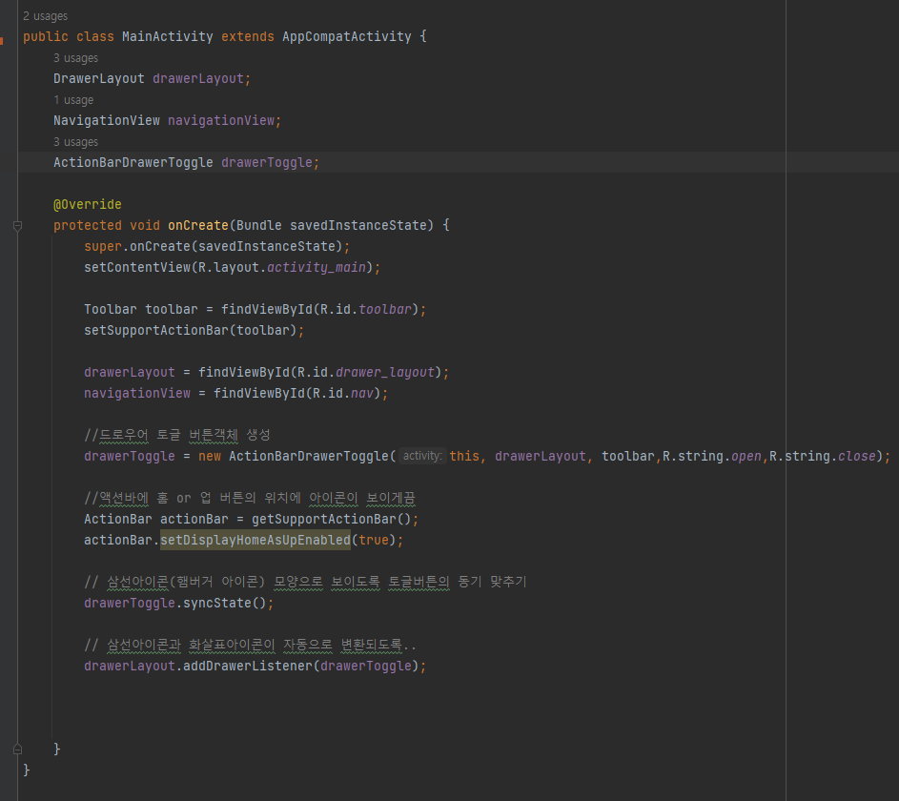This screenshot has height=801, width=899.
Task: Click onCreate in the method signature
Action: [197, 225]
